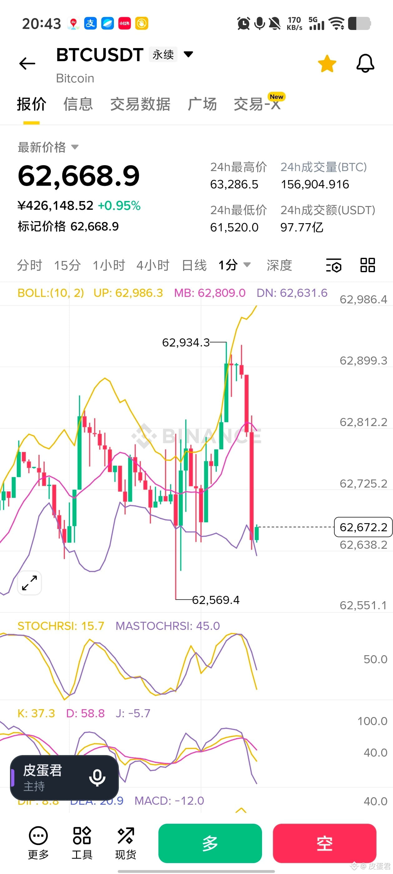Tap the 24h turnover 97.77亿

coord(302,227)
